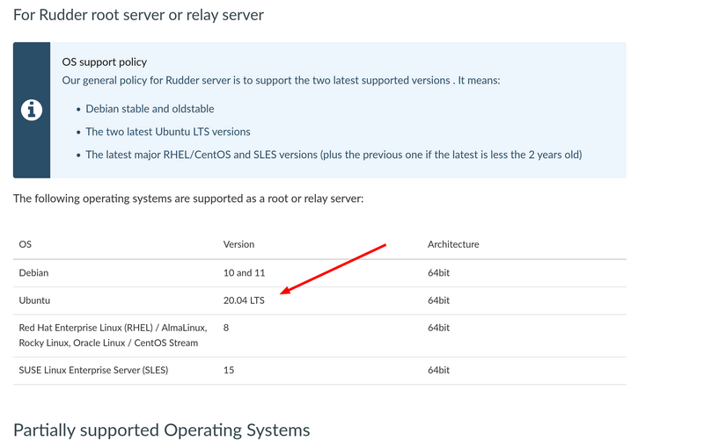The height and width of the screenshot is (441, 704).
Task: Click the 'Red Hat Enterprise Linux (RHEL)' cell
Action: 114,336
